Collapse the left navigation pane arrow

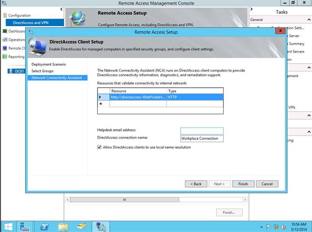61,9
